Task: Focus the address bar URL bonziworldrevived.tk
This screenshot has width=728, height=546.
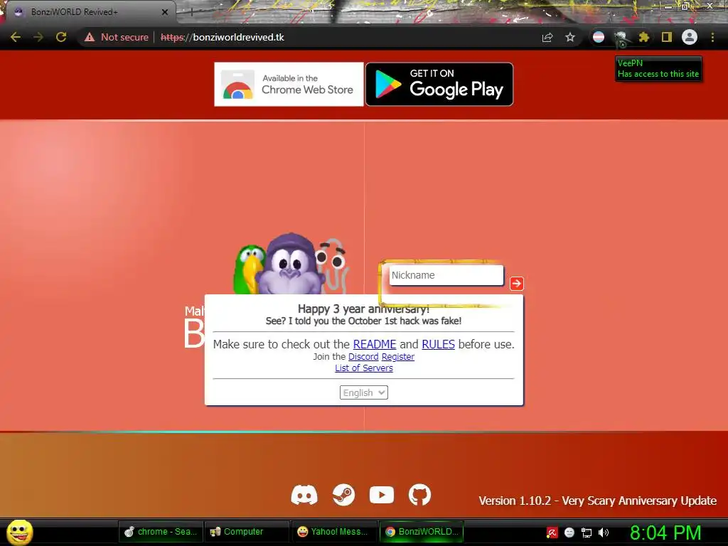Action: pyautogui.click(x=222, y=37)
